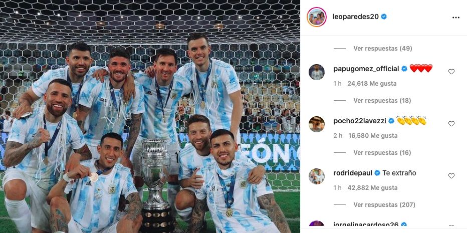467x233 pixels.
Task: Expand Ver respuestas (207)
Action: pyautogui.click(x=384, y=205)
